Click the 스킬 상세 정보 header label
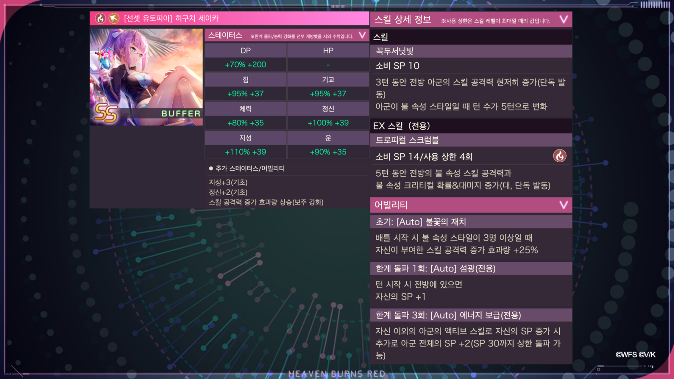The image size is (674, 379). point(403,20)
